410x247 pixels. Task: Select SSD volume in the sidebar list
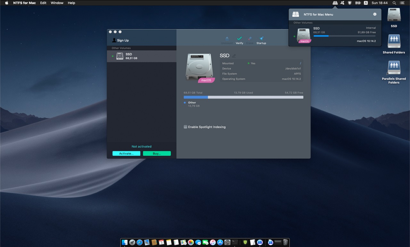coord(142,56)
